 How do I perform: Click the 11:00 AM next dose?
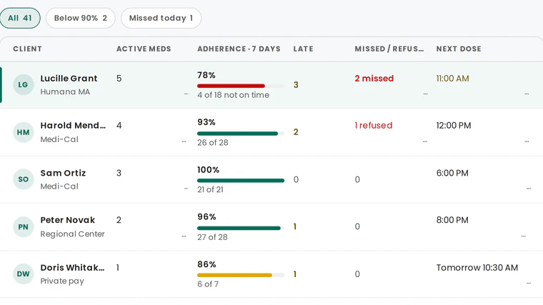(x=452, y=79)
